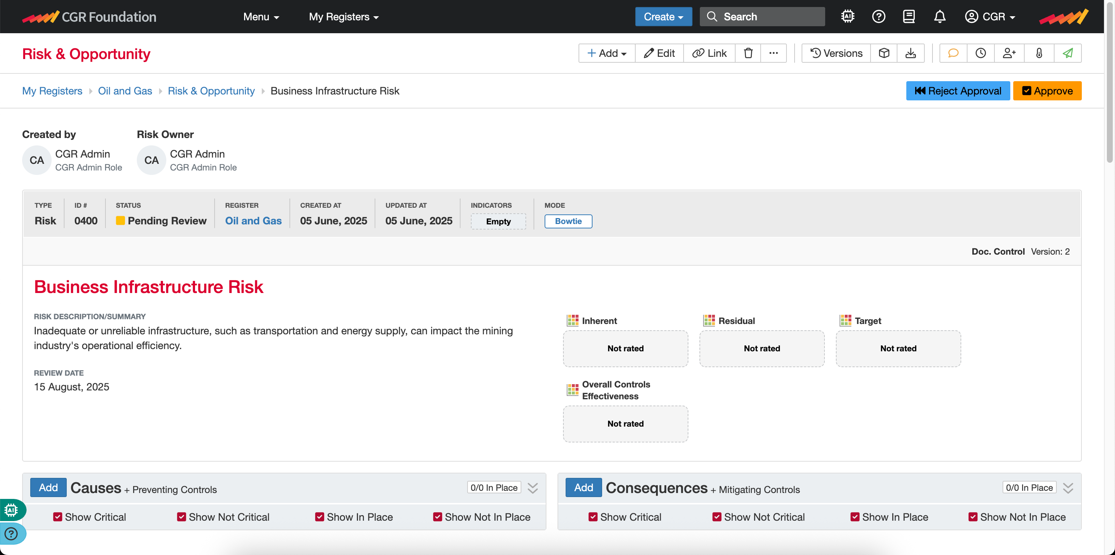Uncheck Show Critical under Causes
The height and width of the screenshot is (555, 1115).
[57, 517]
